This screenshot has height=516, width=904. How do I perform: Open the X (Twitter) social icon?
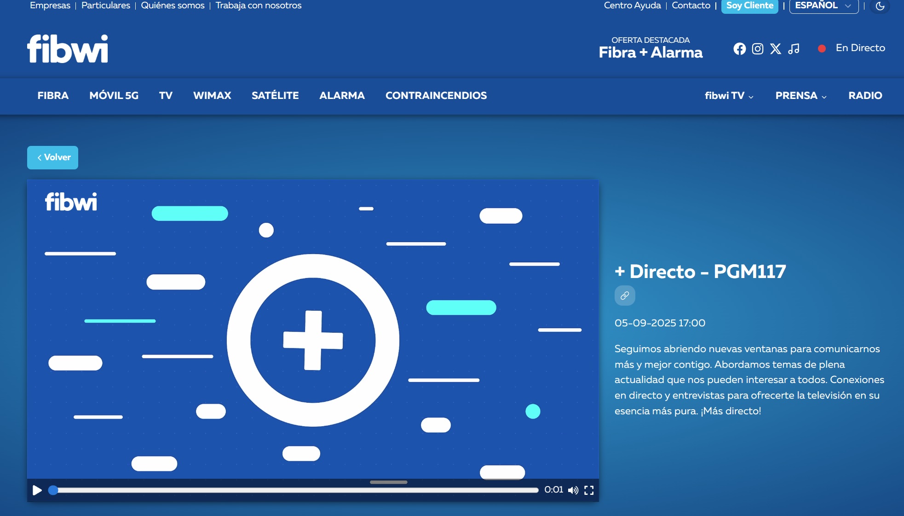click(x=776, y=48)
